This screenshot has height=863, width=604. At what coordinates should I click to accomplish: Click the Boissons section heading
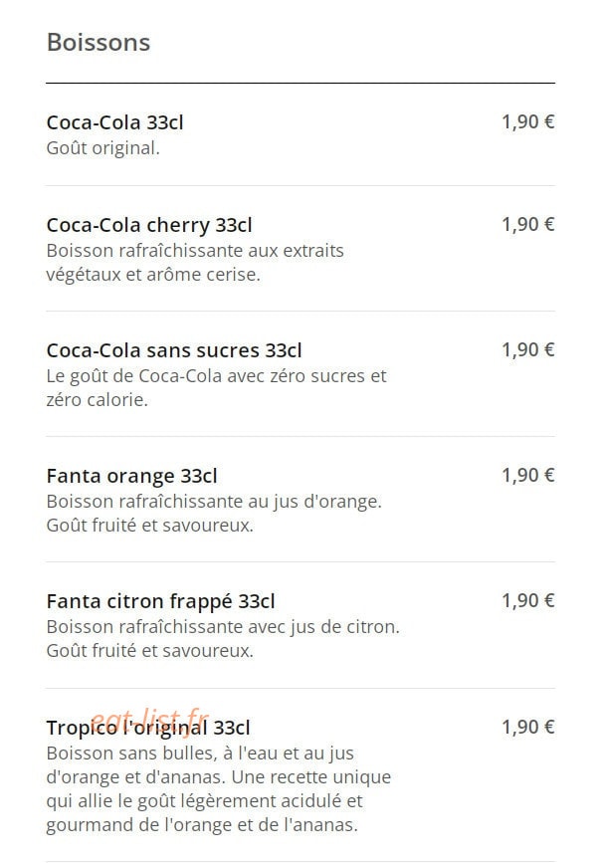[x=99, y=43]
